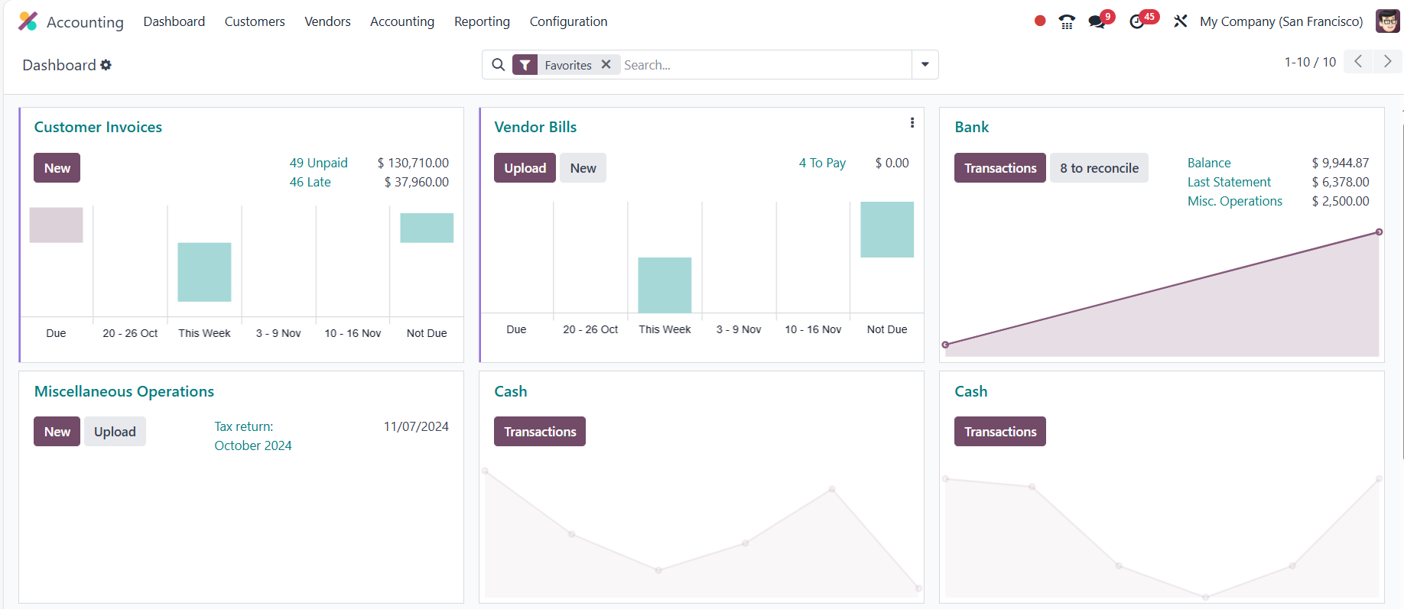Open the Customers menu
The image size is (1404, 609).
click(x=255, y=21)
